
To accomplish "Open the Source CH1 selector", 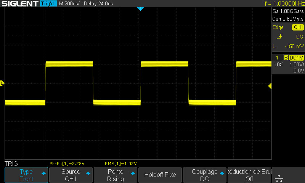I will [71, 175].
